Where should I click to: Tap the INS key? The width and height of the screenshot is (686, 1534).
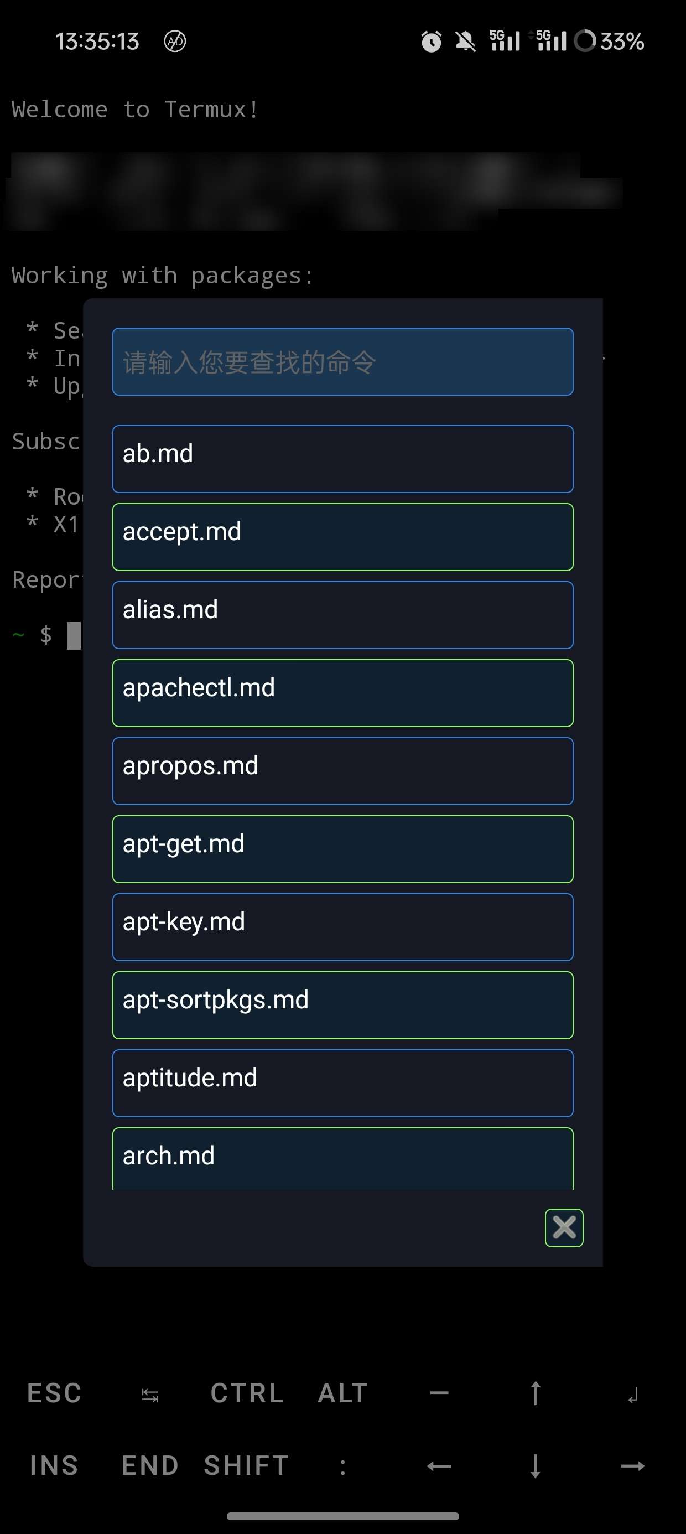(54, 1465)
